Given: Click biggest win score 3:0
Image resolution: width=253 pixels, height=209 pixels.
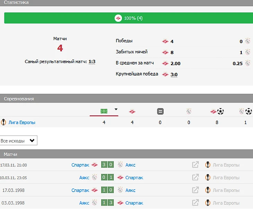Looking at the screenshot, I should (174, 75).
